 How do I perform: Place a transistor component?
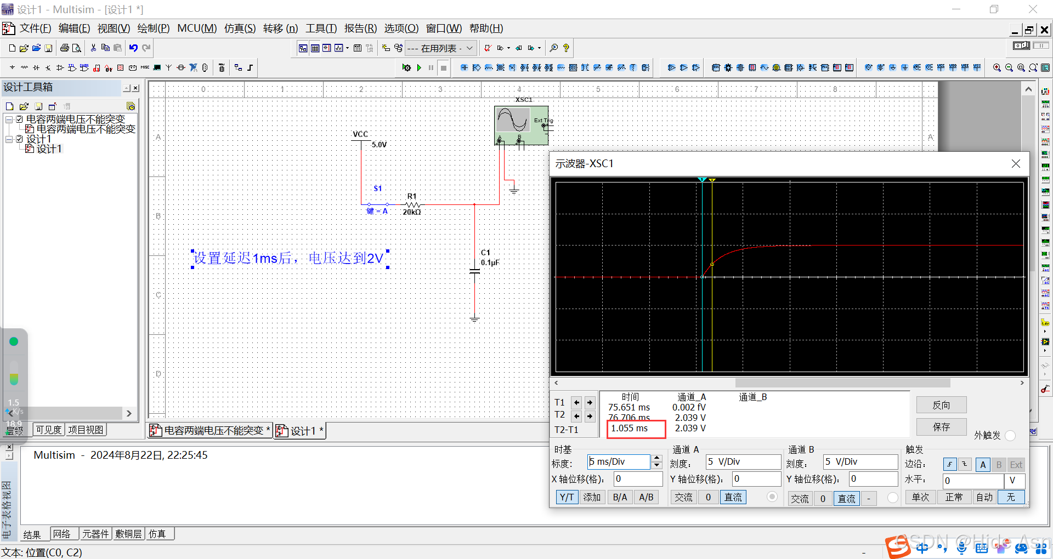pos(48,68)
